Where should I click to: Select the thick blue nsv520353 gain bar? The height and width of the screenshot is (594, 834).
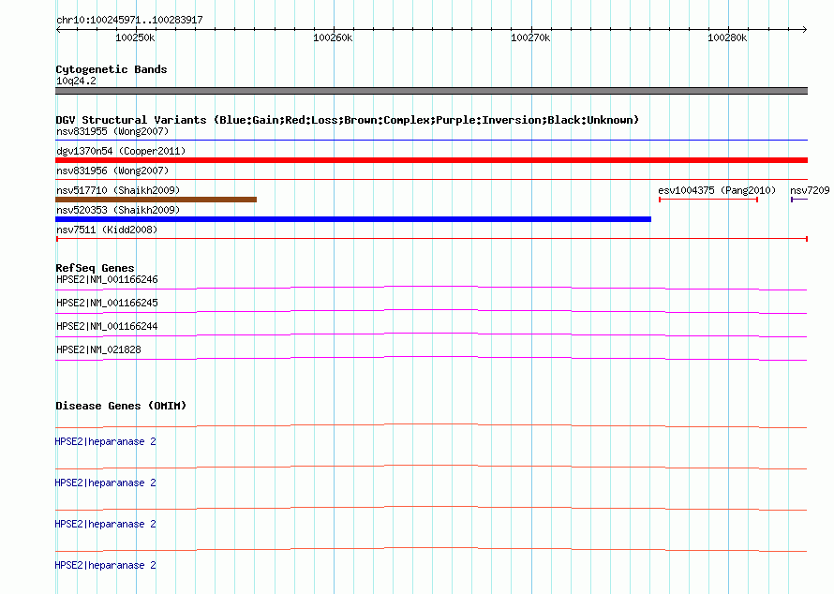[353, 219]
